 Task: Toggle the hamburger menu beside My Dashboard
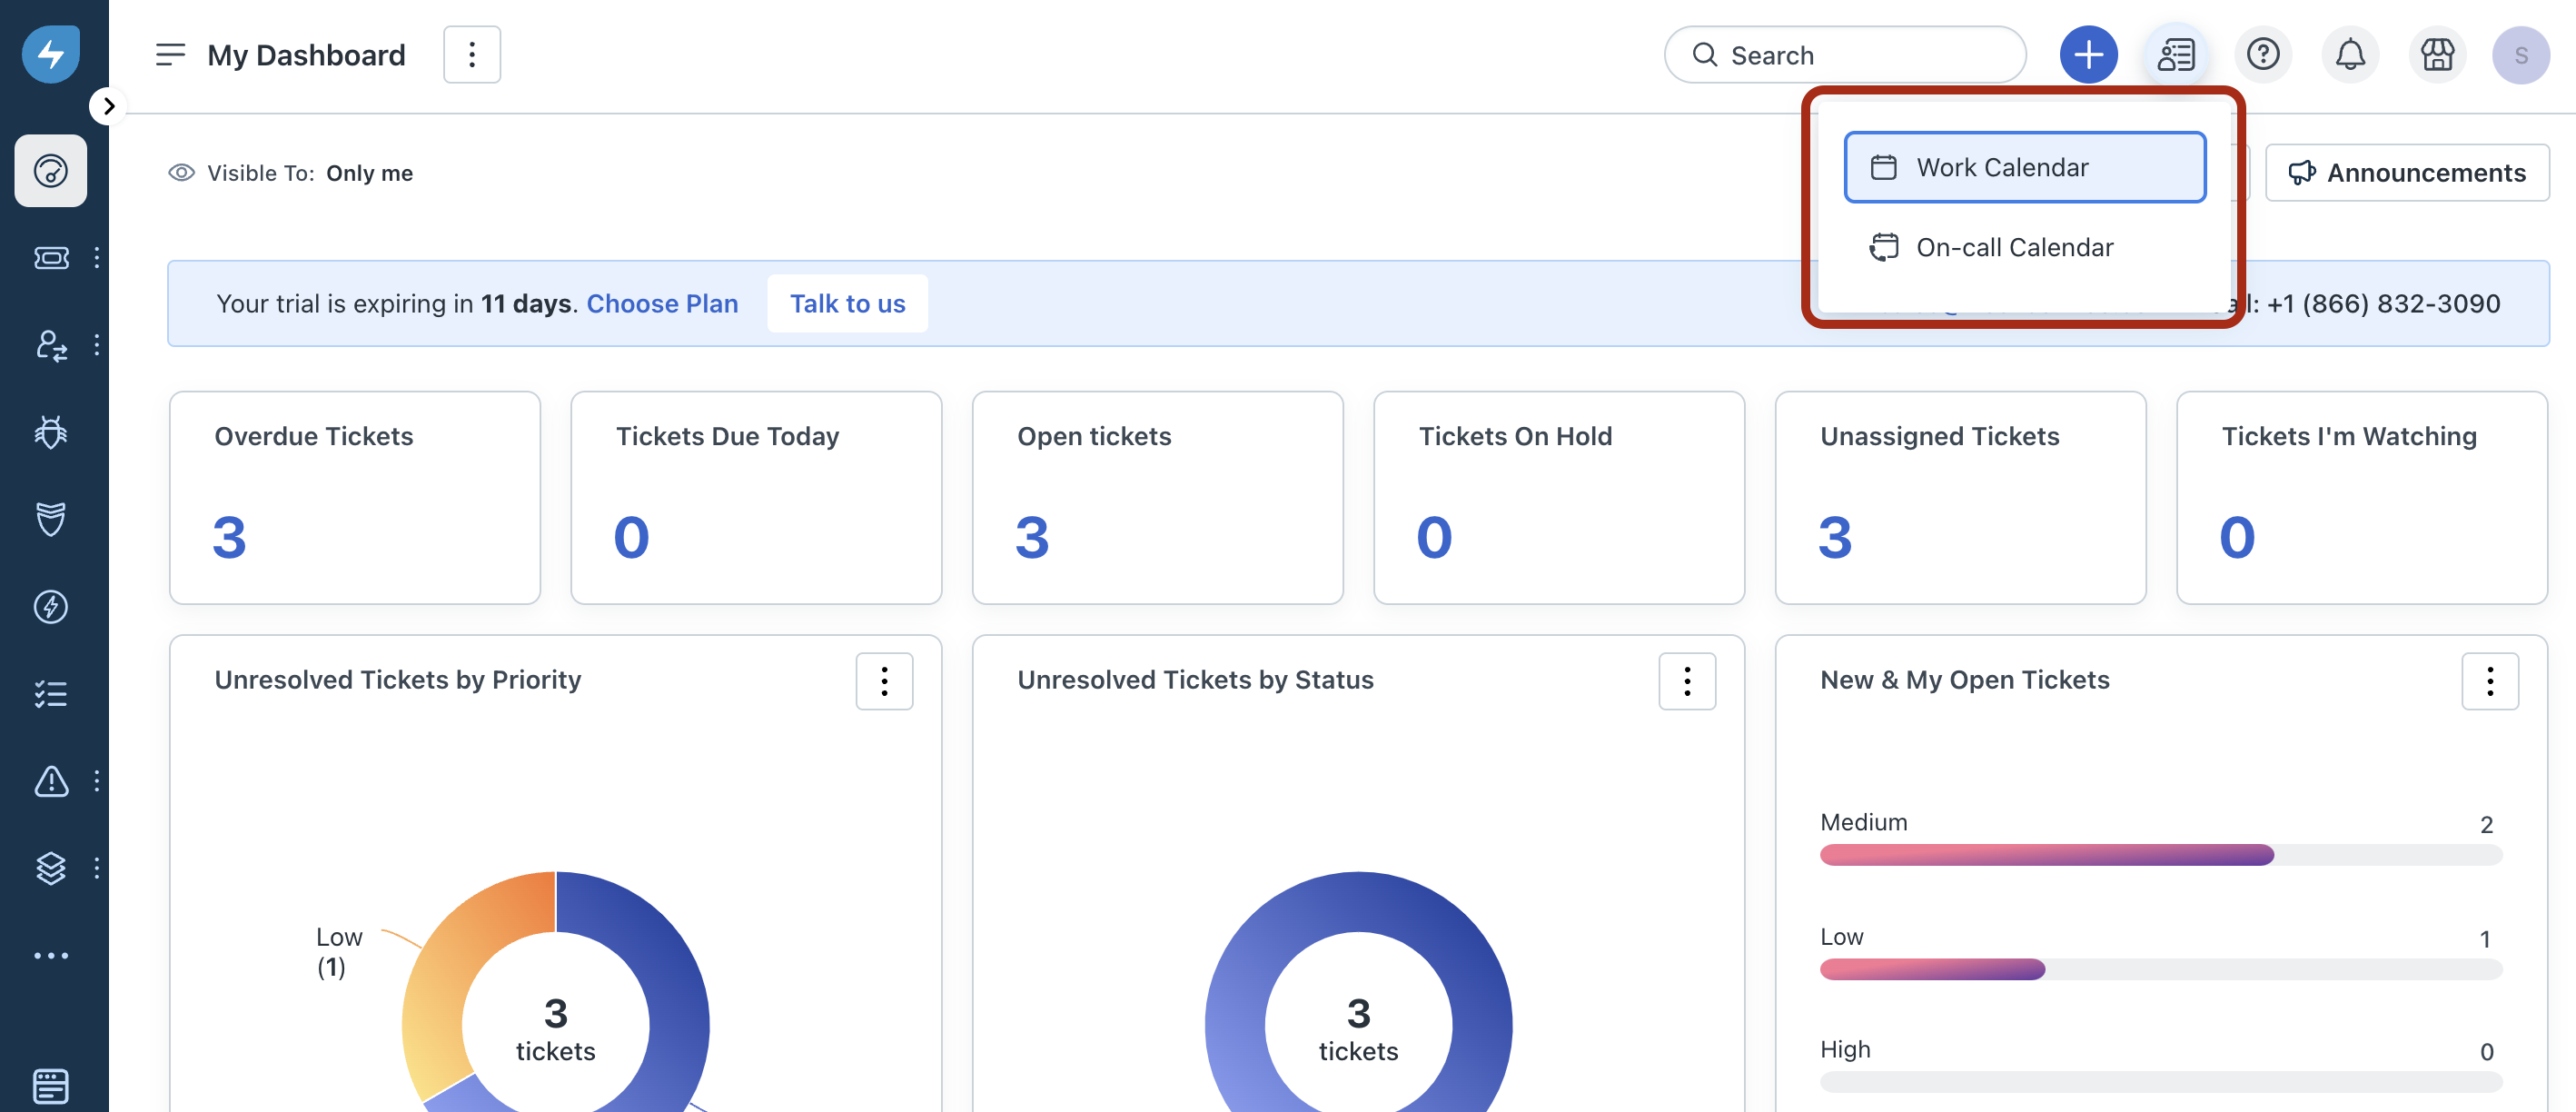170,55
